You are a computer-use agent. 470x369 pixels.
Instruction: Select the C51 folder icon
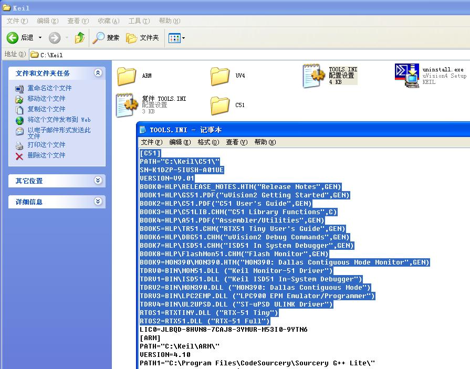pyautogui.click(x=220, y=106)
